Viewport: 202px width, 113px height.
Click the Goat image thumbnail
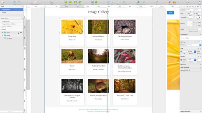(x=72, y=56)
